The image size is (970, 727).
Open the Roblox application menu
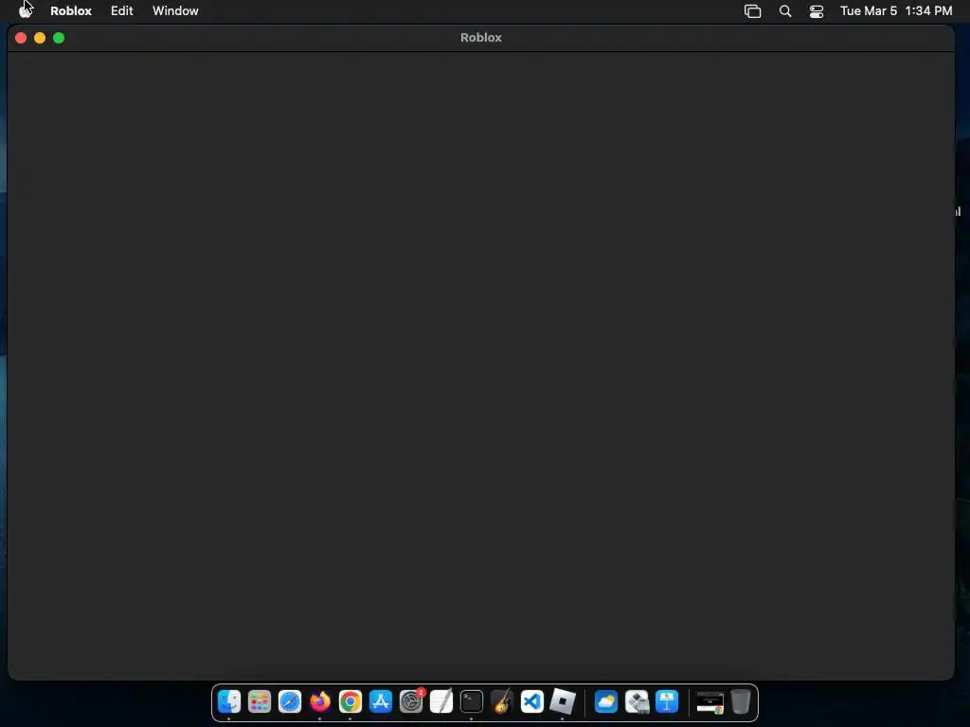[x=71, y=10]
